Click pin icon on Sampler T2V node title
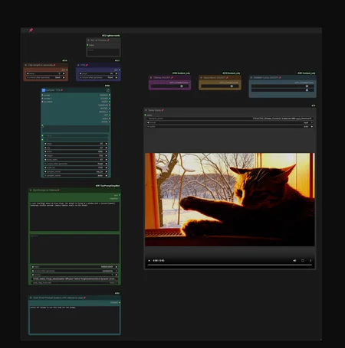The width and height of the screenshot is (345, 348). (x=61, y=90)
